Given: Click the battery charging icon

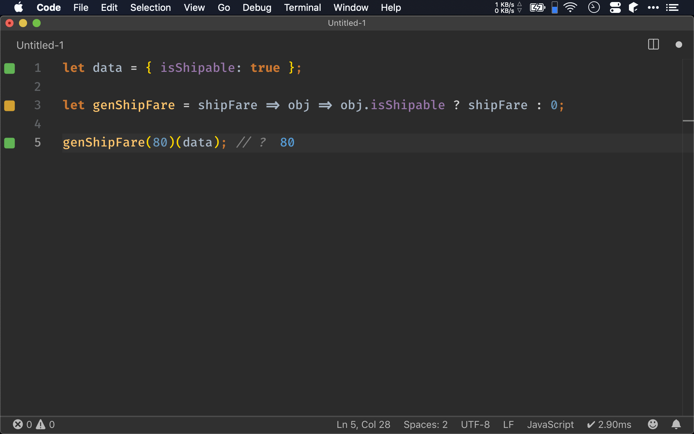Looking at the screenshot, I should (x=537, y=7).
